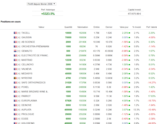Click the French flag icon beside VALNEVA

[x=15, y=69]
